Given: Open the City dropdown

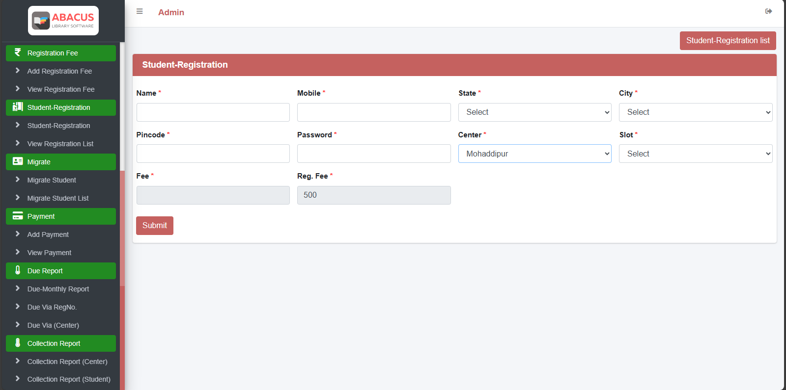Looking at the screenshot, I should [x=696, y=112].
